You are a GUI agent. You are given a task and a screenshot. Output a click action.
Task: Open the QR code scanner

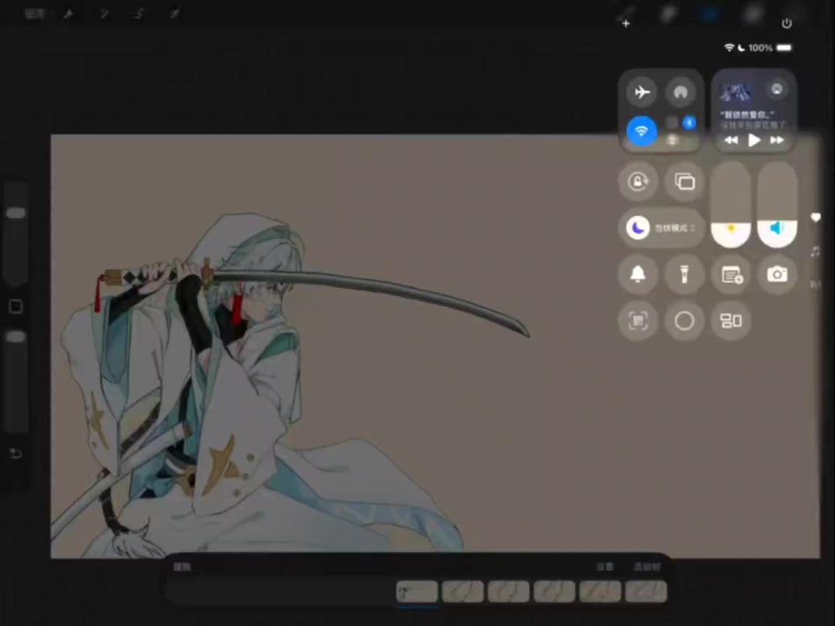click(639, 321)
